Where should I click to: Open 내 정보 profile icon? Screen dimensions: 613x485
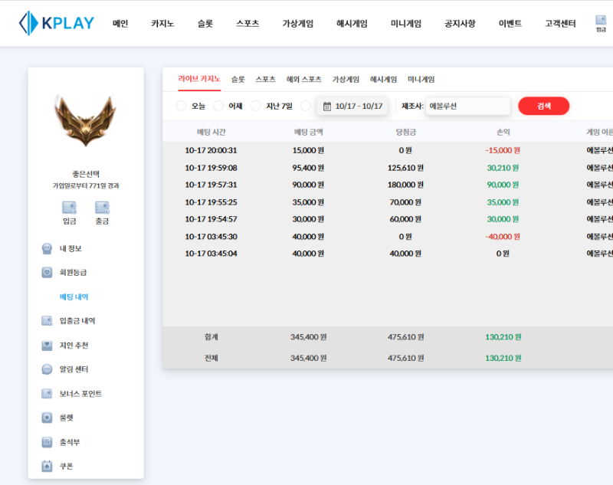[x=47, y=248]
